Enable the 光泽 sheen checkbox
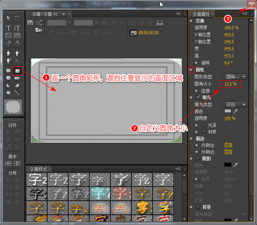 (x=203, y=125)
